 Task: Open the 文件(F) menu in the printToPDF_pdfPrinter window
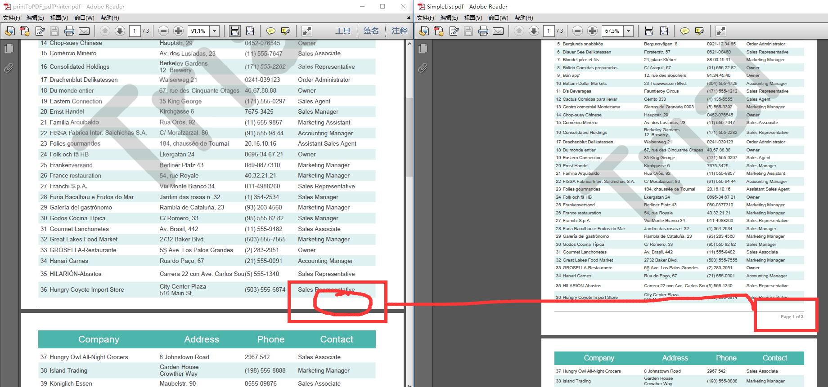click(12, 18)
